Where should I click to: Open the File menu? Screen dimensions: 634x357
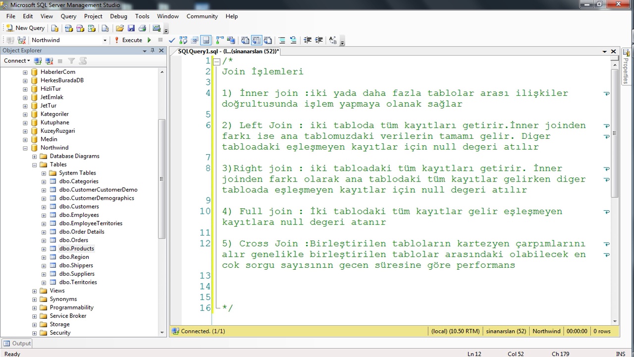(11, 16)
